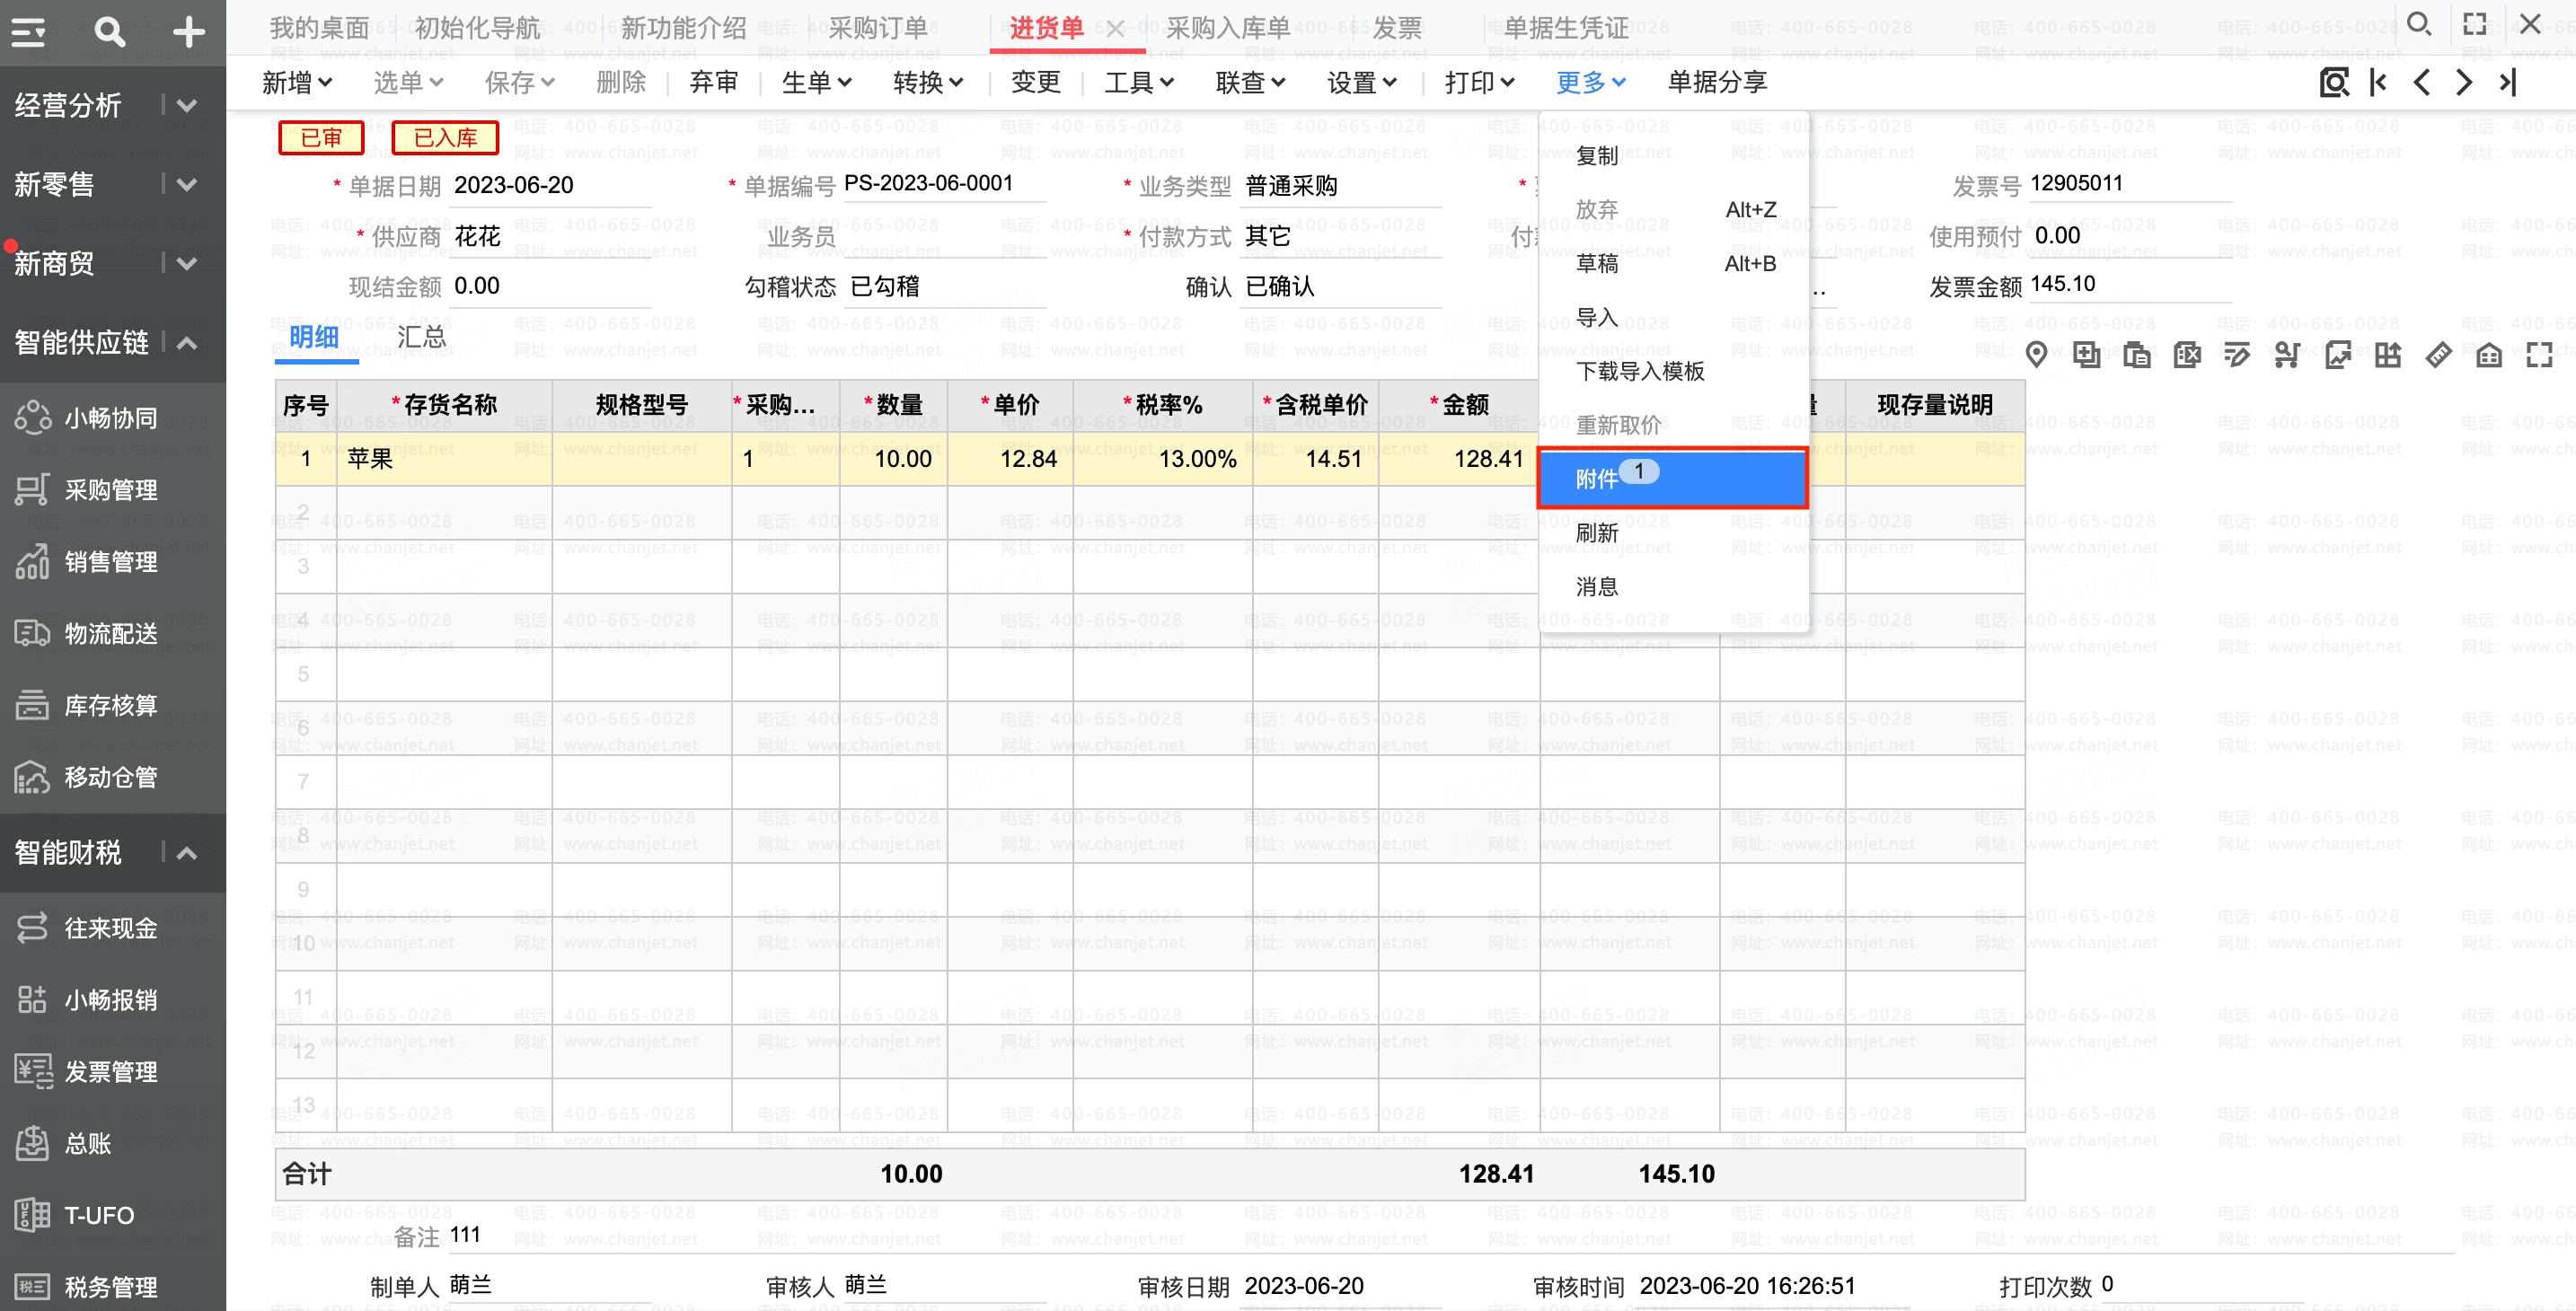Click the 弃审 button
2576x1311 pixels.
pyautogui.click(x=713, y=82)
